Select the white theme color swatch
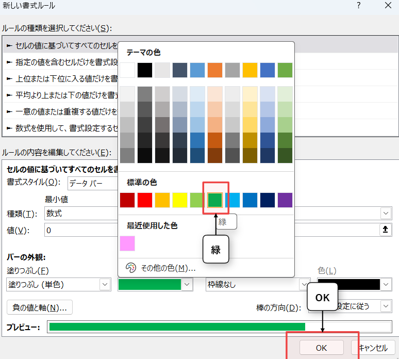This screenshot has height=359, width=399. tap(127, 70)
